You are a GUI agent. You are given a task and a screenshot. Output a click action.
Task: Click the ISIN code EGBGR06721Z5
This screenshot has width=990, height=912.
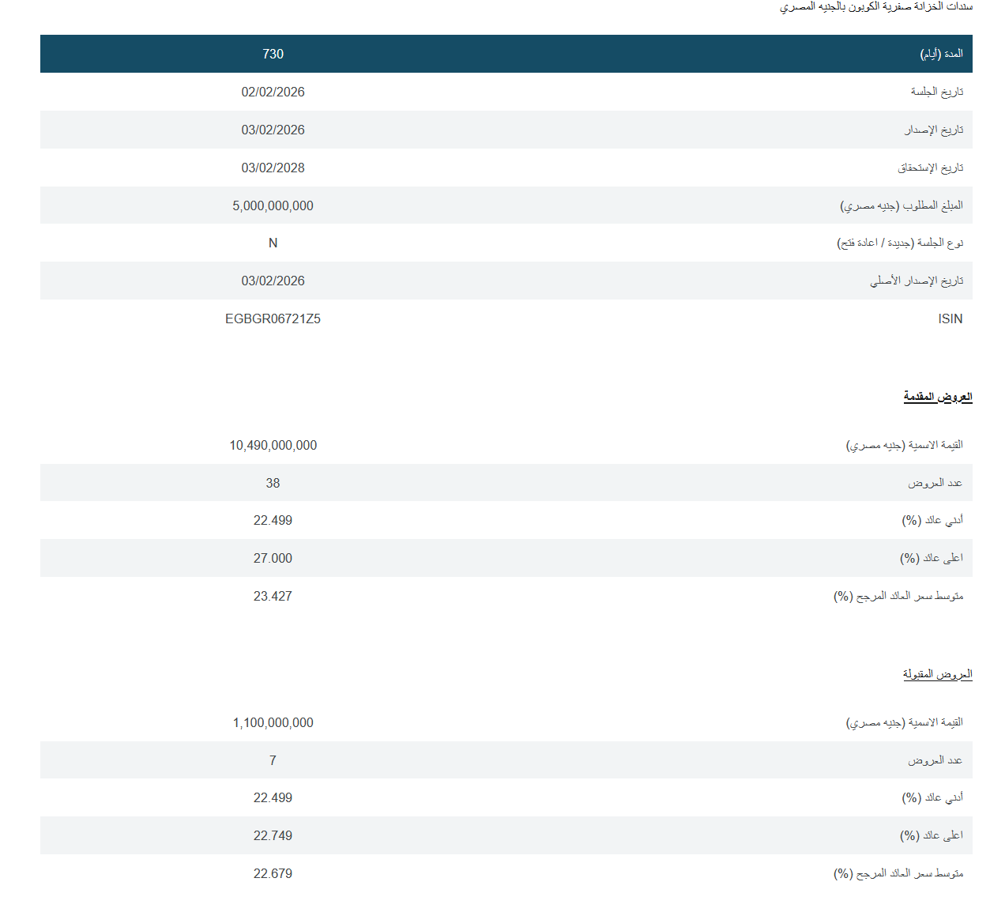pyautogui.click(x=273, y=319)
